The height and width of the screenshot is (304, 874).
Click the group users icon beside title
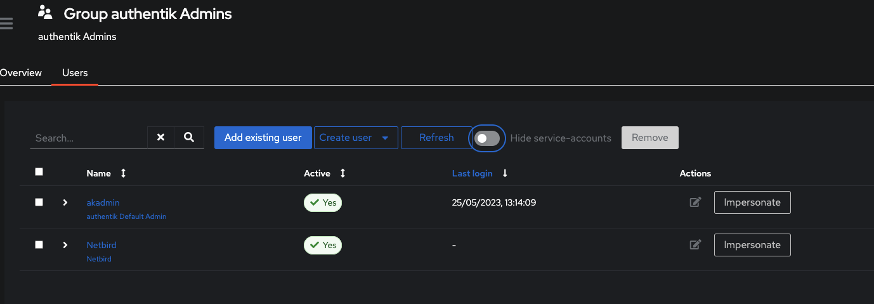coord(45,12)
